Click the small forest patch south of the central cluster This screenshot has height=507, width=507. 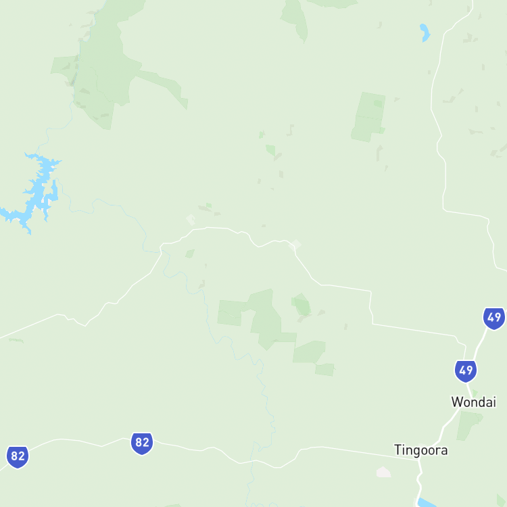coord(324,370)
